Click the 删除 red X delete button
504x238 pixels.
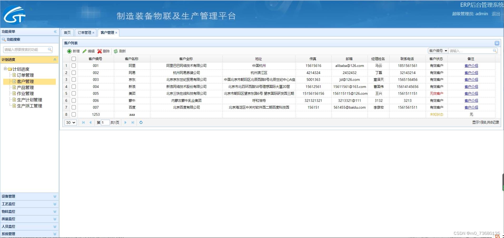pyautogui.click(x=103, y=51)
